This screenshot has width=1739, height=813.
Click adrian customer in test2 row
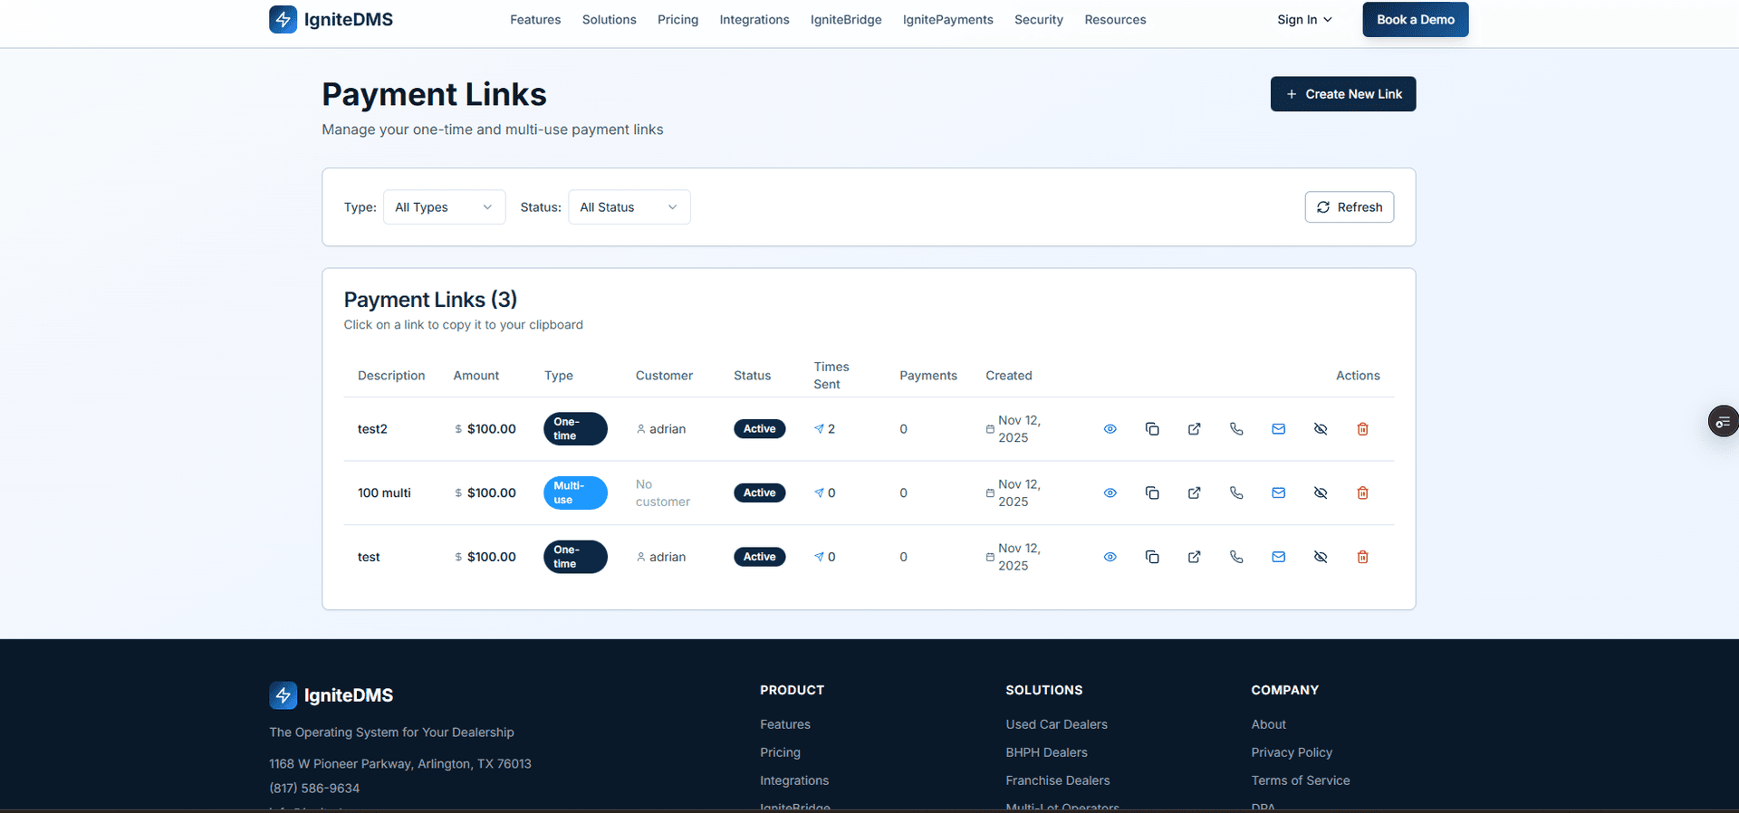coord(661,429)
